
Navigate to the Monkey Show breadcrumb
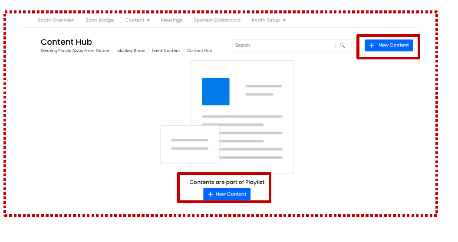tap(131, 51)
